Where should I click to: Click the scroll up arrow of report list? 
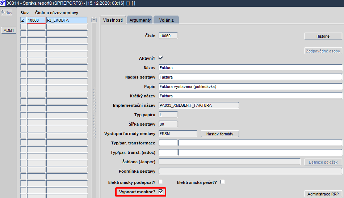point(94,20)
